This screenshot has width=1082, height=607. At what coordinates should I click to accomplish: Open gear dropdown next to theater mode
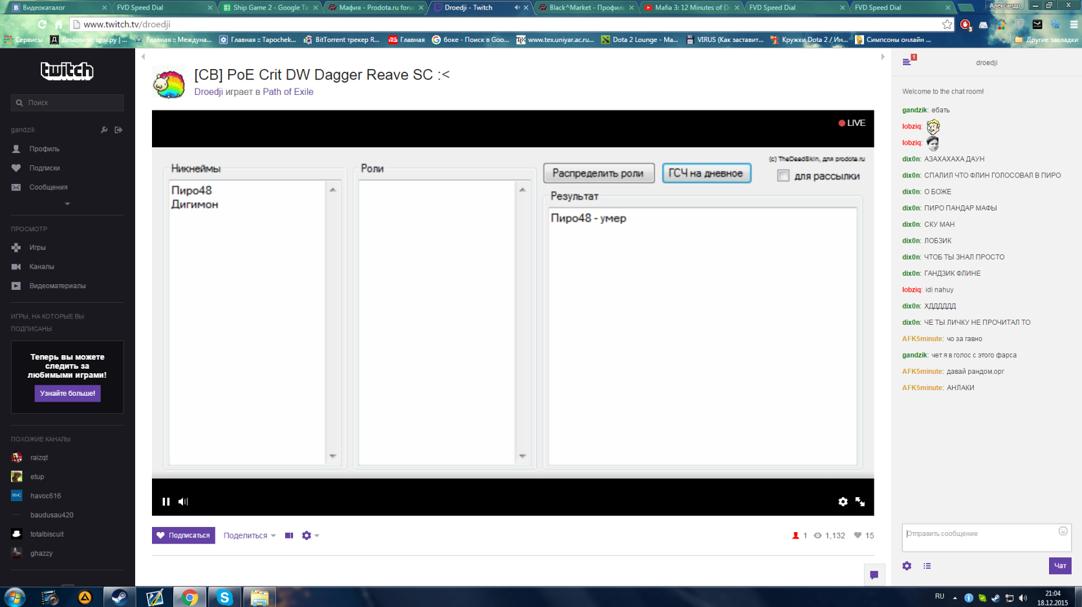pyautogui.click(x=310, y=535)
